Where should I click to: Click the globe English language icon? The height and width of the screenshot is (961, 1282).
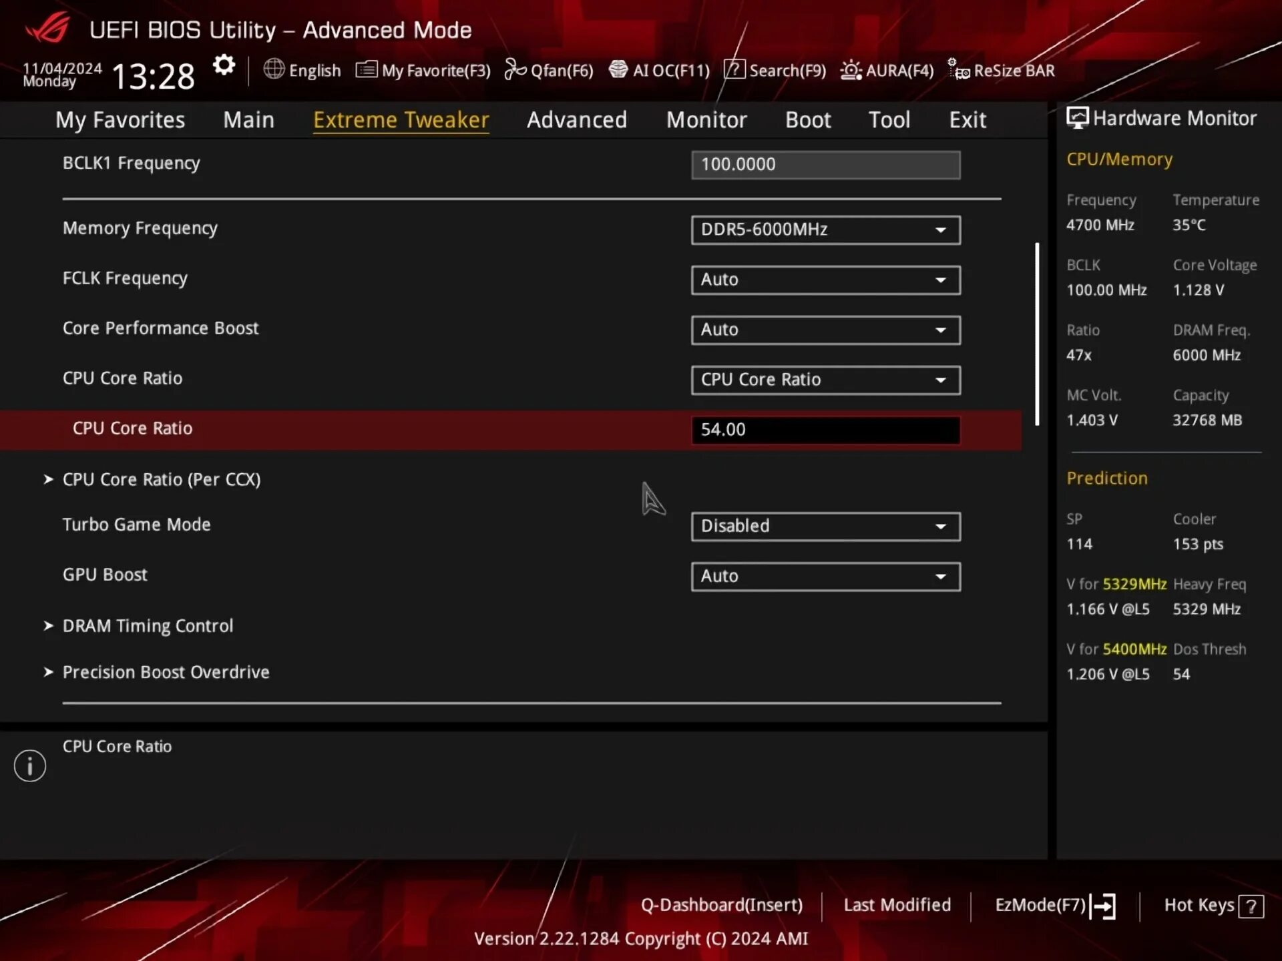[x=274, y=69]
